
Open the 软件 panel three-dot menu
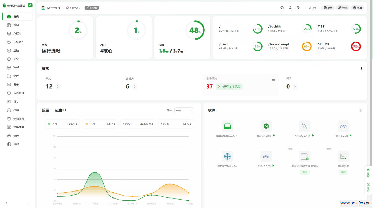(x=361, y=110)
